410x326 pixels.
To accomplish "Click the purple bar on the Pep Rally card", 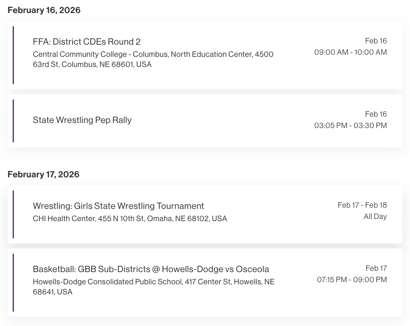I will (x=13, y=121).
